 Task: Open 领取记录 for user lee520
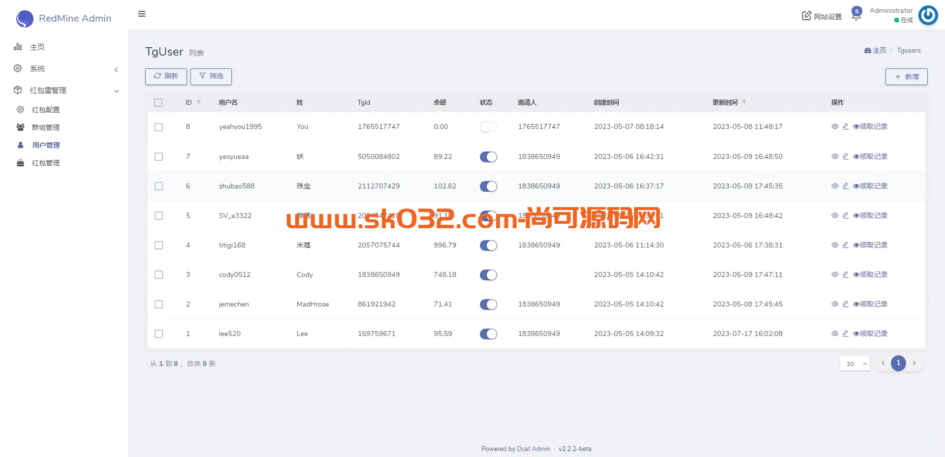point(870,334)
